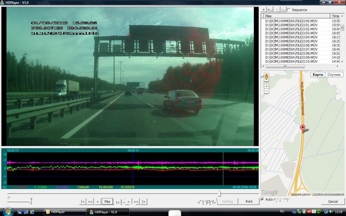This screenshot has height=216, width=346.
Task: Click the Print button
Action: point(249,202)
